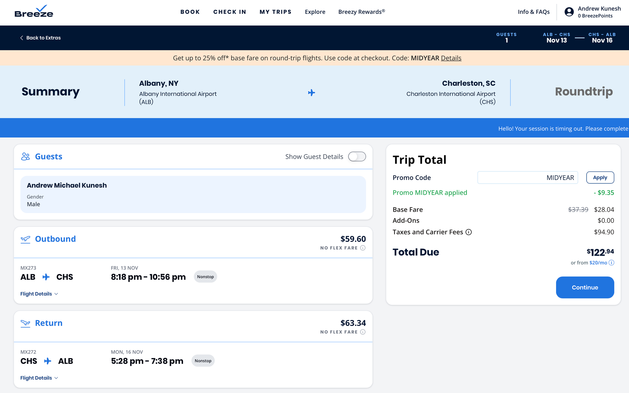The height and width of the screenshot is (393, 629).
Task: Open the MIDYEAR promo Details link
Action: (x=451, y=58)
